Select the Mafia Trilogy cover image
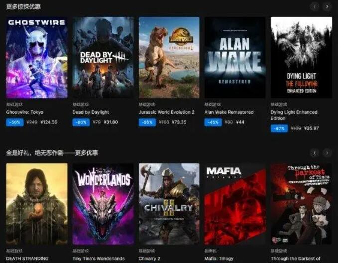The height and width of the screenshot is (263, 338). click(x=235, y=204)
